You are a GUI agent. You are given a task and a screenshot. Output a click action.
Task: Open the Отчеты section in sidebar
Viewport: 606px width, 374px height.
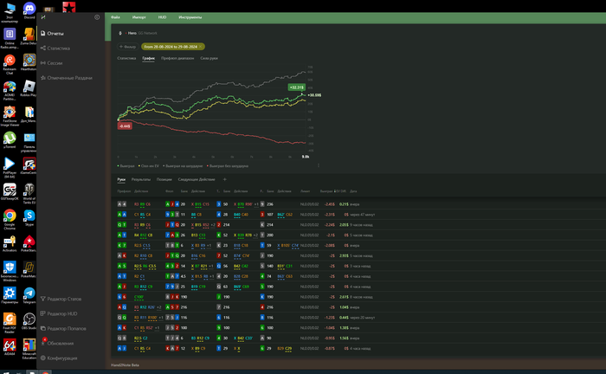point(52,34)
